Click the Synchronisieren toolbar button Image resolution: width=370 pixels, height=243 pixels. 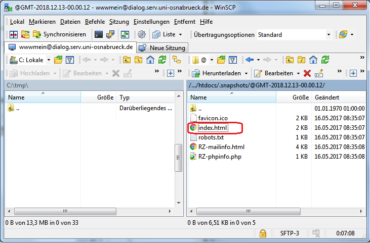pos(59,35)
